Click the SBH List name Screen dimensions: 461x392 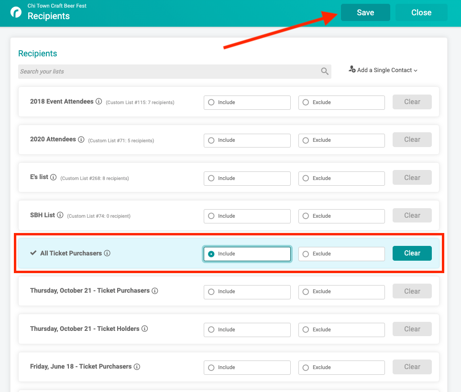43,215
